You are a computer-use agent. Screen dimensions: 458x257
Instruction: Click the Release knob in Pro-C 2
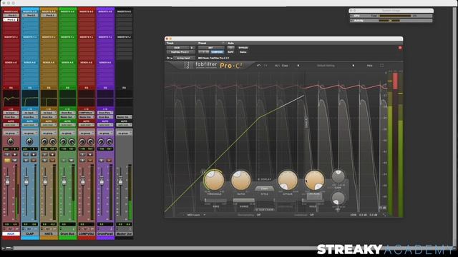(314, 180)
